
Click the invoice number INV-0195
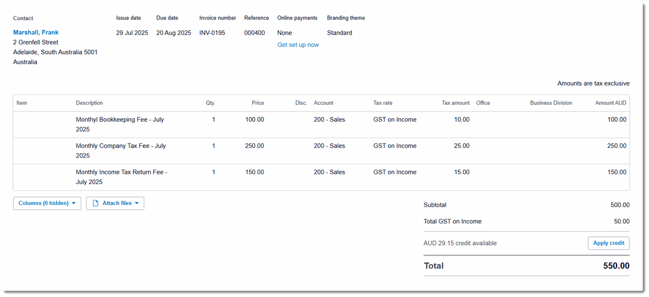coord(212,33)
